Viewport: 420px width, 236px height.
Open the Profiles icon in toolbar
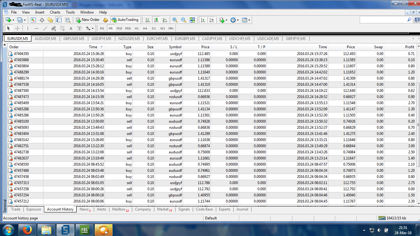tap(20, 20)
